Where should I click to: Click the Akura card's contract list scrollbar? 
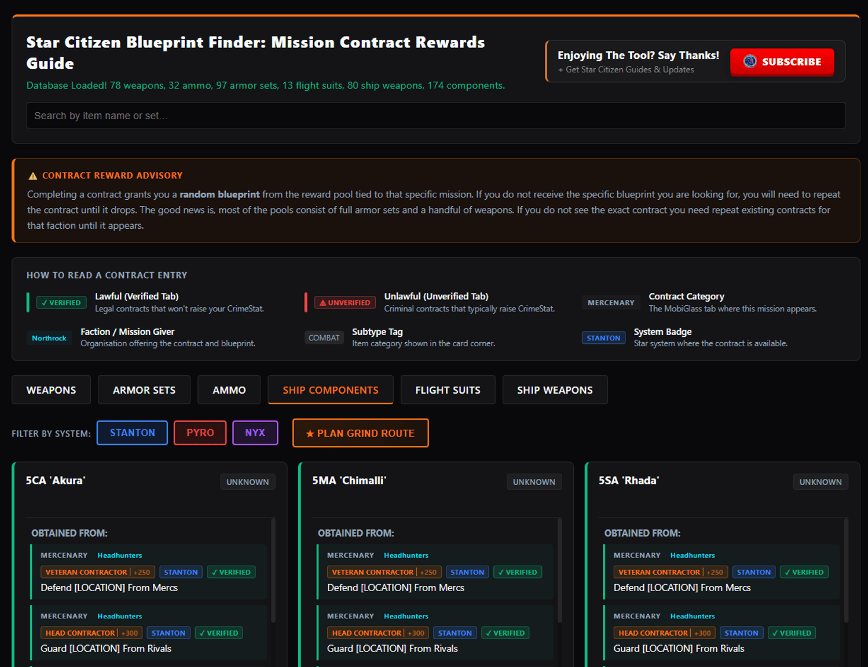coord(273,570)
